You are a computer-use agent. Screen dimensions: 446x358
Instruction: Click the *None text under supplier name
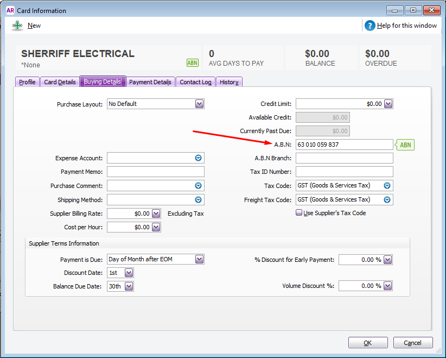click(x=30, y=65)
